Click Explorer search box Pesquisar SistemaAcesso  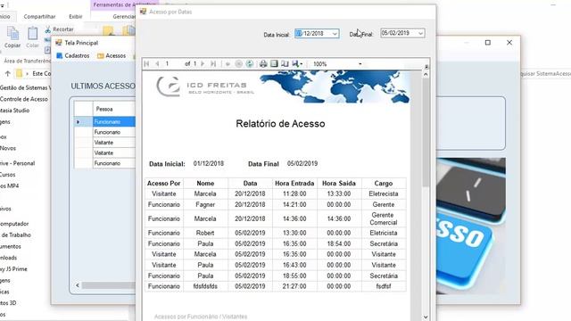point(544,73)
